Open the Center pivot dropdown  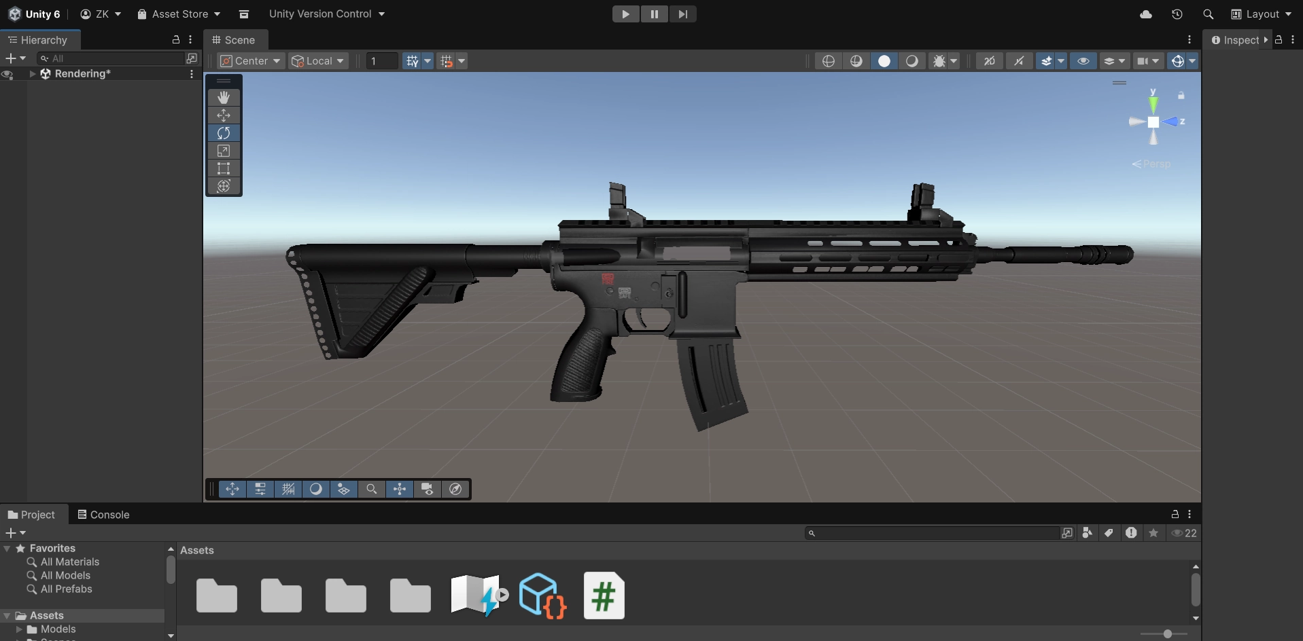pos(251,61)
